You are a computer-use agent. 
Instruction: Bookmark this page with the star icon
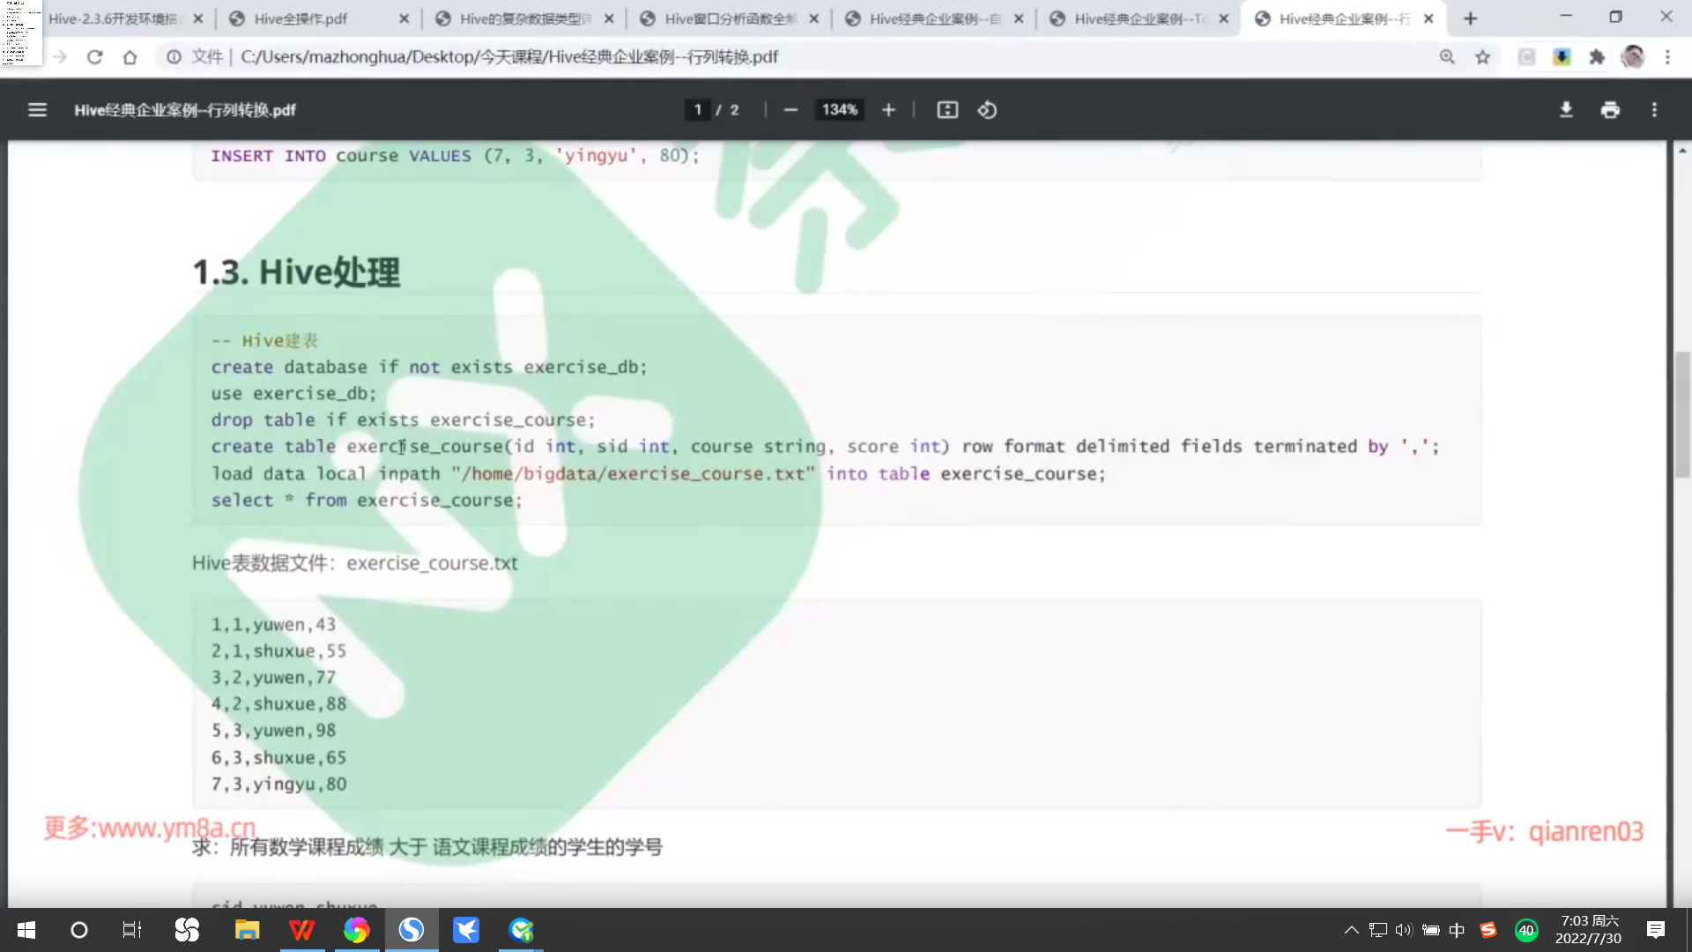click(x=1483, y=57)
